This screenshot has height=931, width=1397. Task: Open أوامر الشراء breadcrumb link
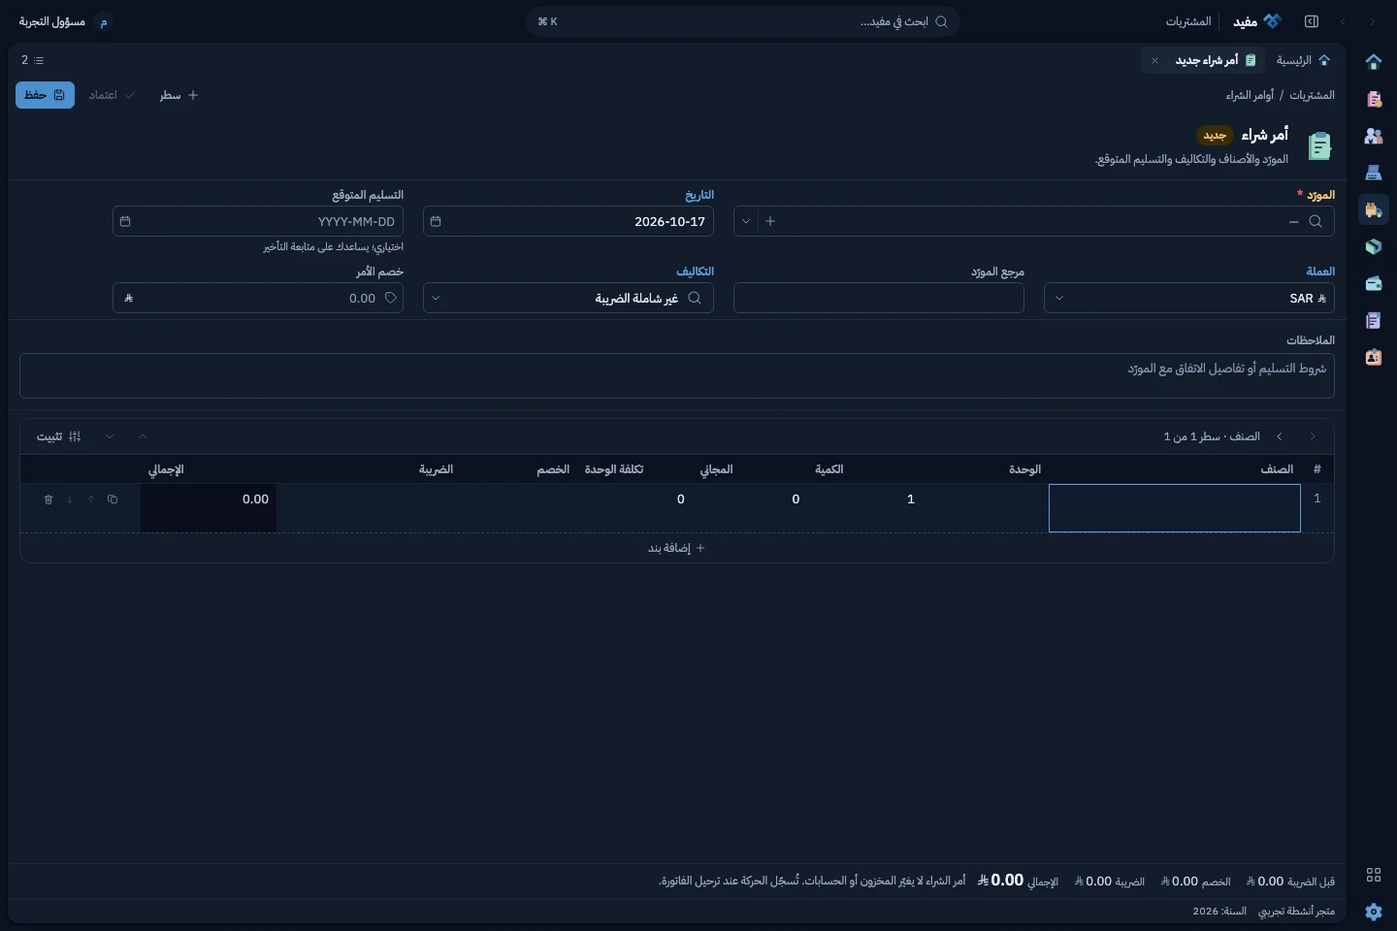[1250, 95]
